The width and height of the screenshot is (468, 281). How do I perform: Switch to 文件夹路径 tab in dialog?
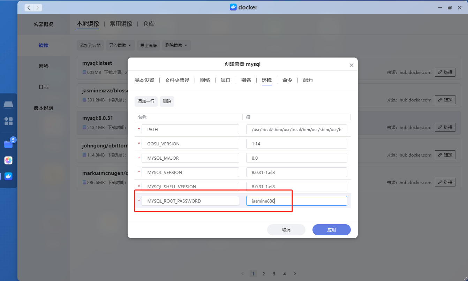[177, 80]
